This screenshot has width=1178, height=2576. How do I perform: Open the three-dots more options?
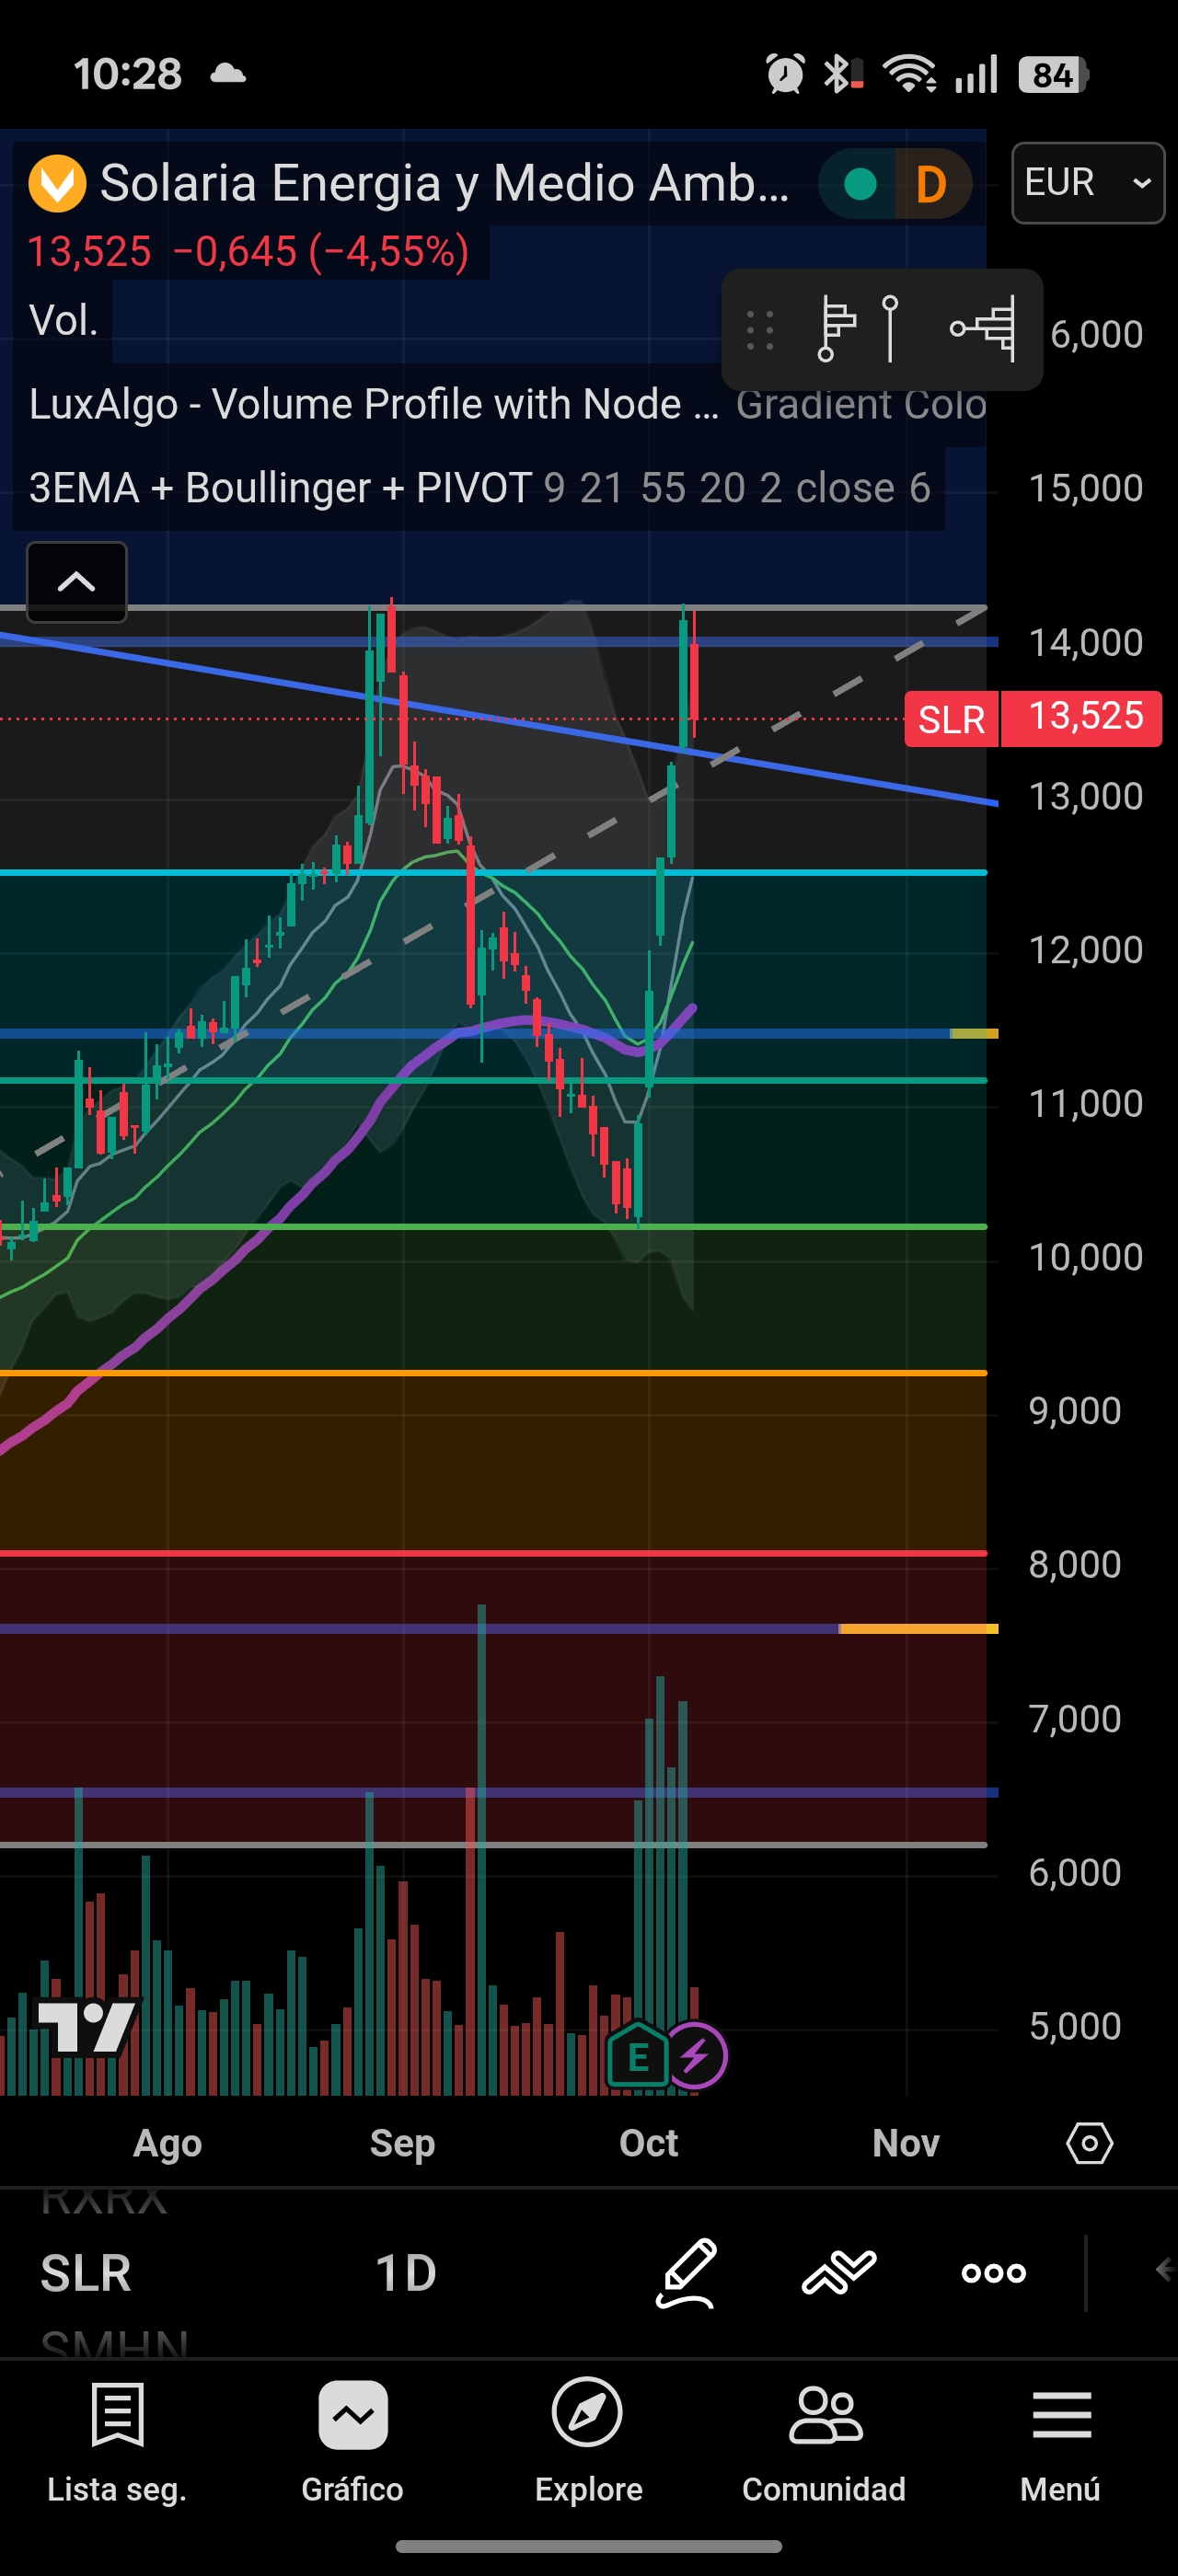pos(993,2273)
